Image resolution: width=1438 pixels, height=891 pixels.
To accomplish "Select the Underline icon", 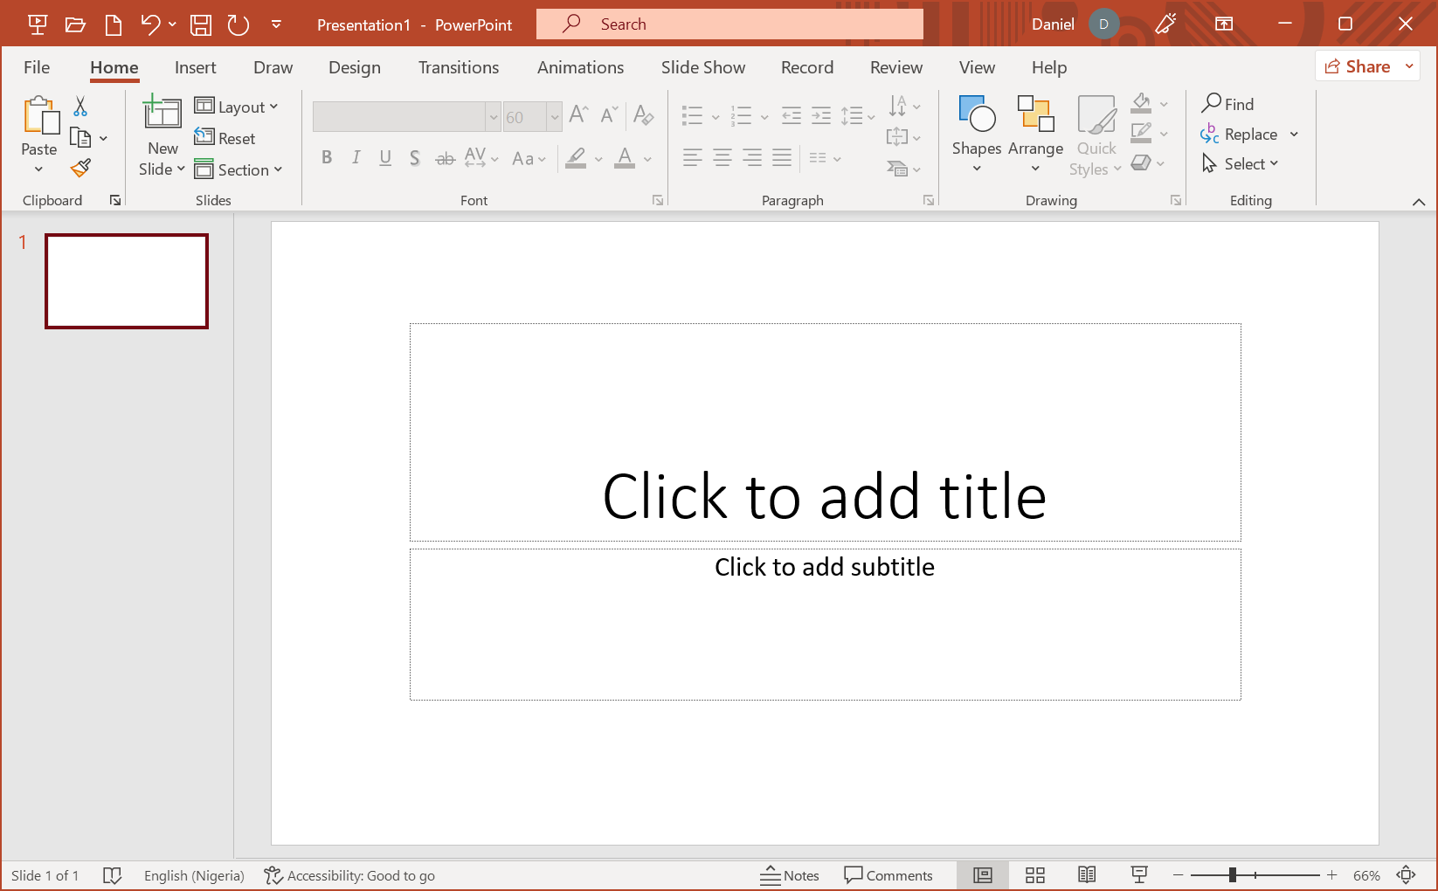I will click(385, 158).
